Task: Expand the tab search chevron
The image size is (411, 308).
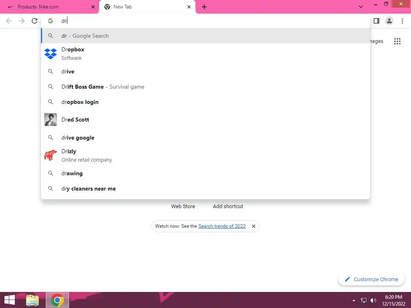Action: point(361,7)
